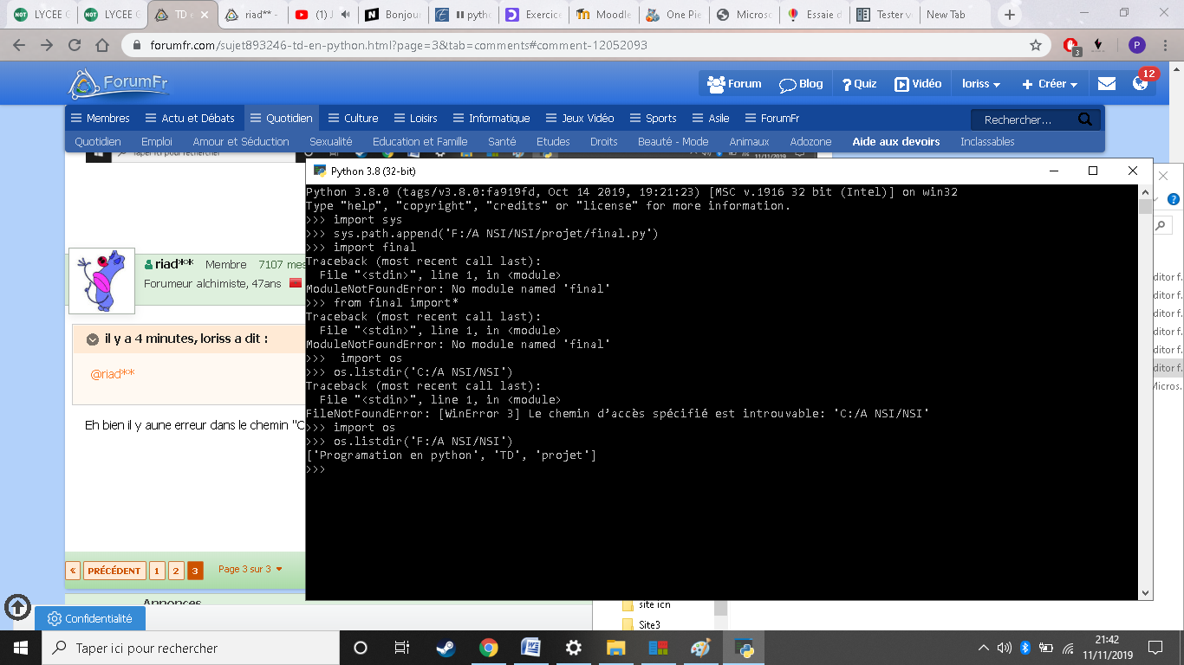This screenshot has height=665, width=1184.
Task: Open the Action Center notification icon
Action: click(1155, 648)
